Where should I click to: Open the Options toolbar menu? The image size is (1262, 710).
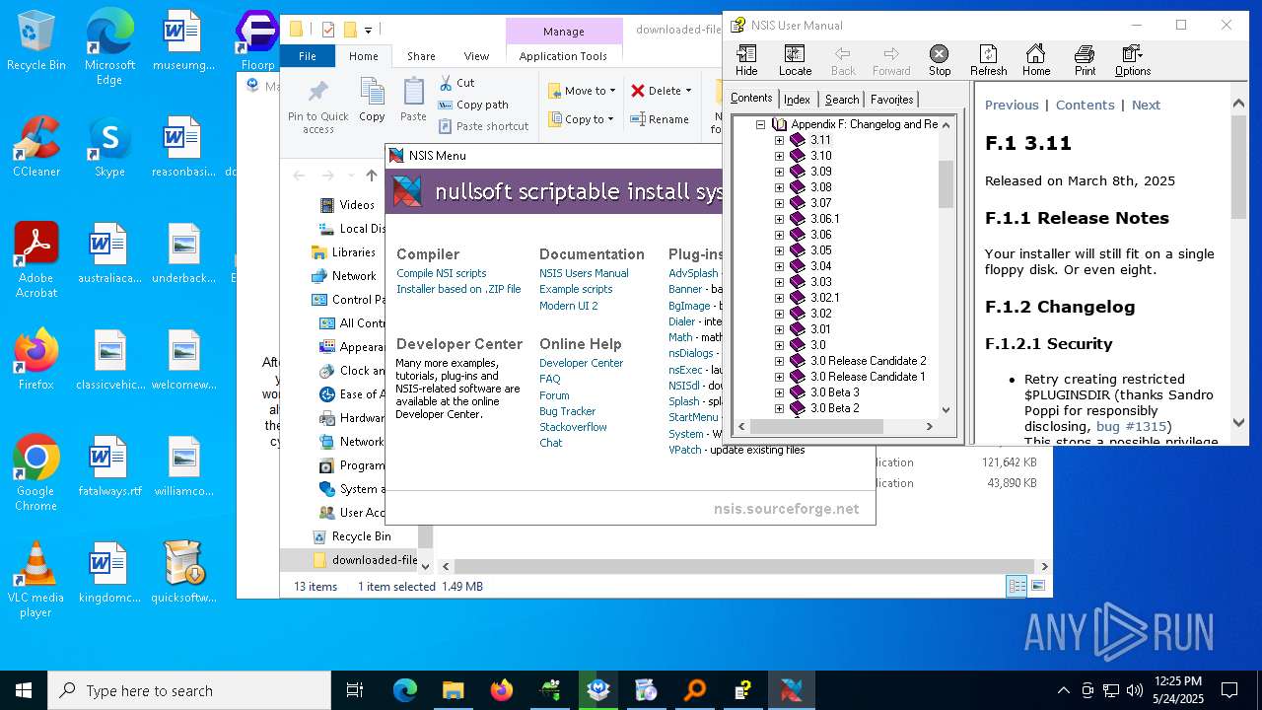[1133, 60]
